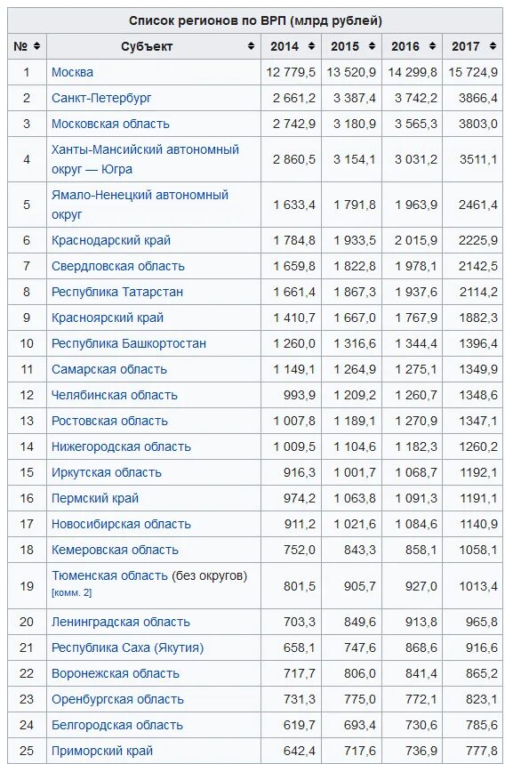Screen dimensions: 505x764
Task: Sort by the 2017 column arrows
Action: pyautogui.click(x=493, y=46)
